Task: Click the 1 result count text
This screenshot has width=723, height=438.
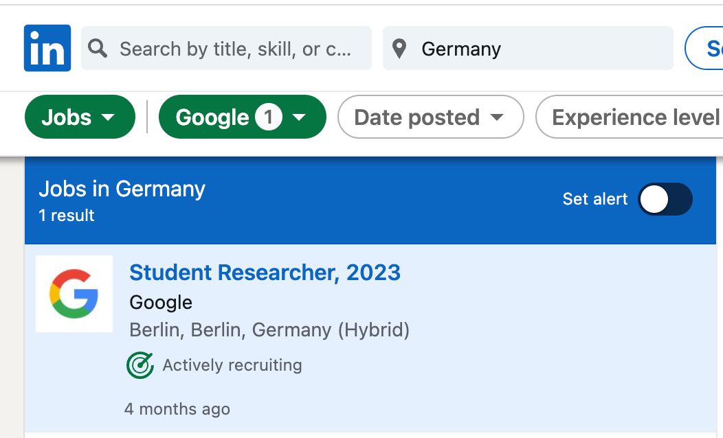Action: 67,215
